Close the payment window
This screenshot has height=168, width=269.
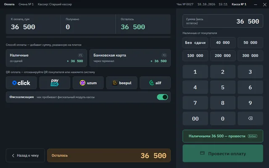(x=265, y=5)
